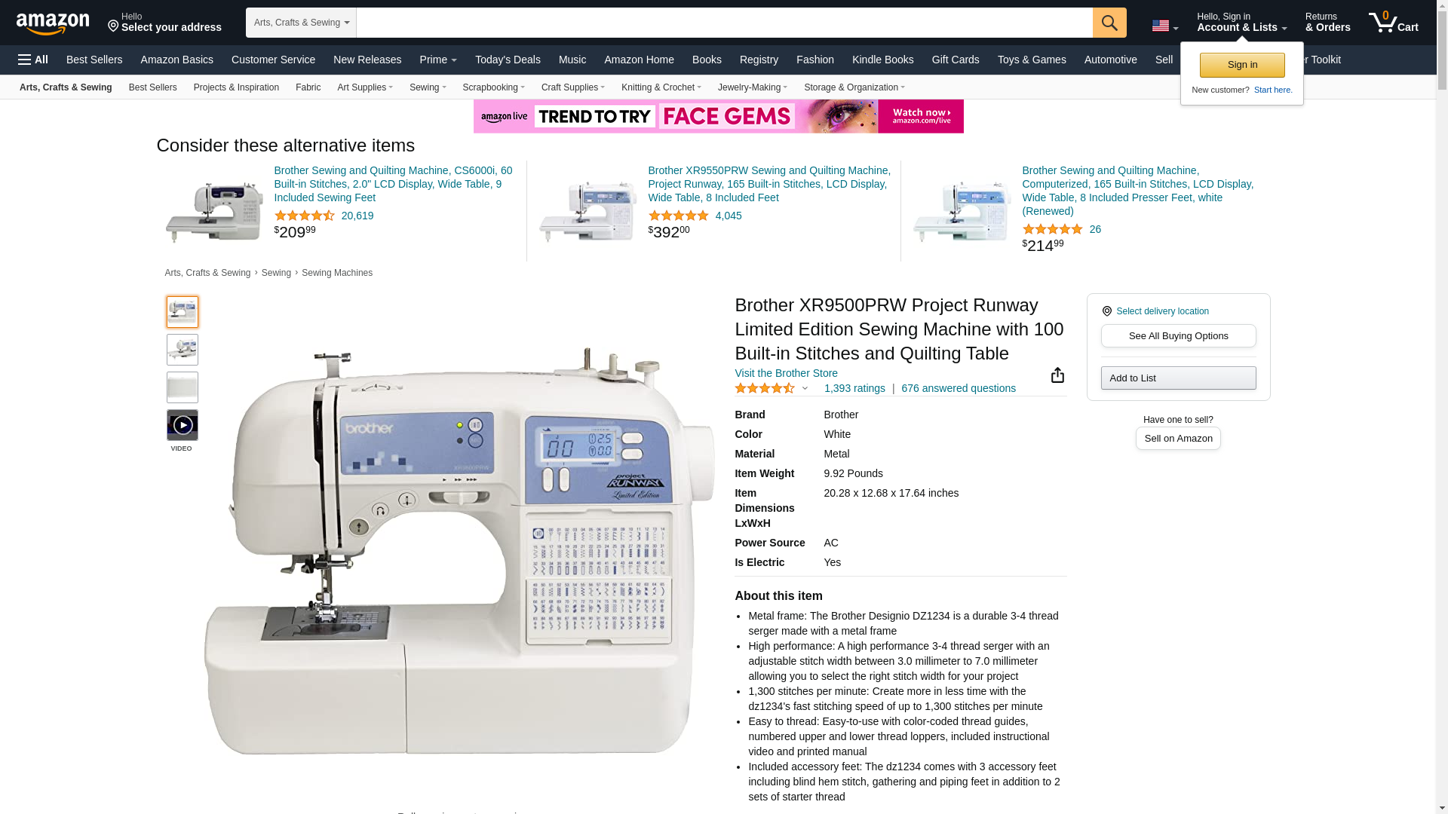Play the product video thumbnail

click(183, 425)
